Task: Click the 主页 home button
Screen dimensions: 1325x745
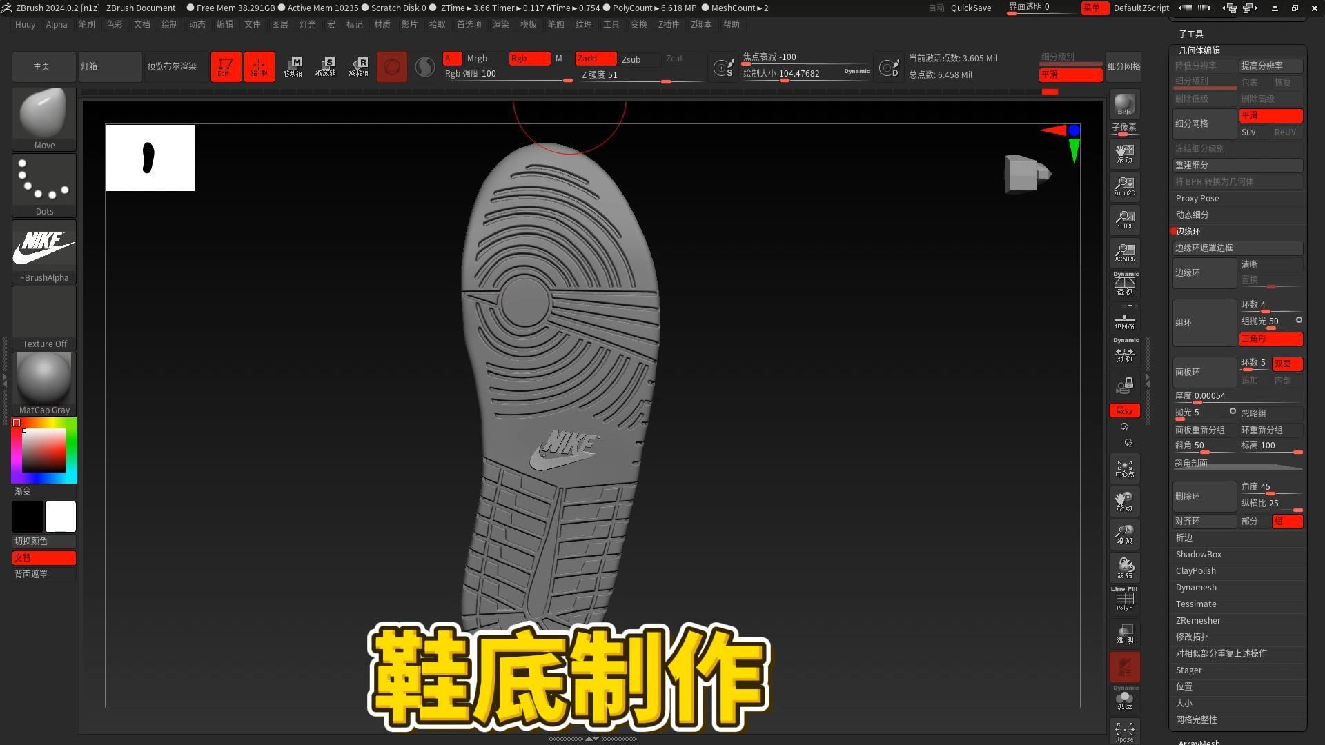Action: tap(44, 67)
